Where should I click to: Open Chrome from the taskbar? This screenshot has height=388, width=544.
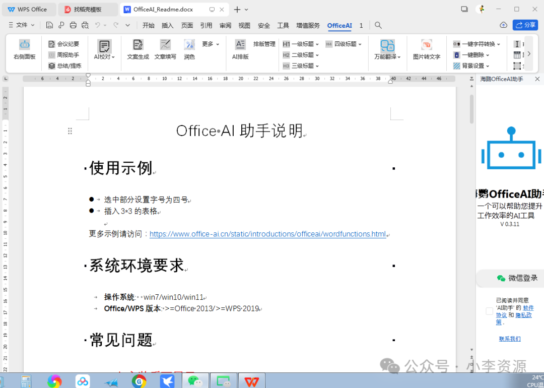coord(139,381)
